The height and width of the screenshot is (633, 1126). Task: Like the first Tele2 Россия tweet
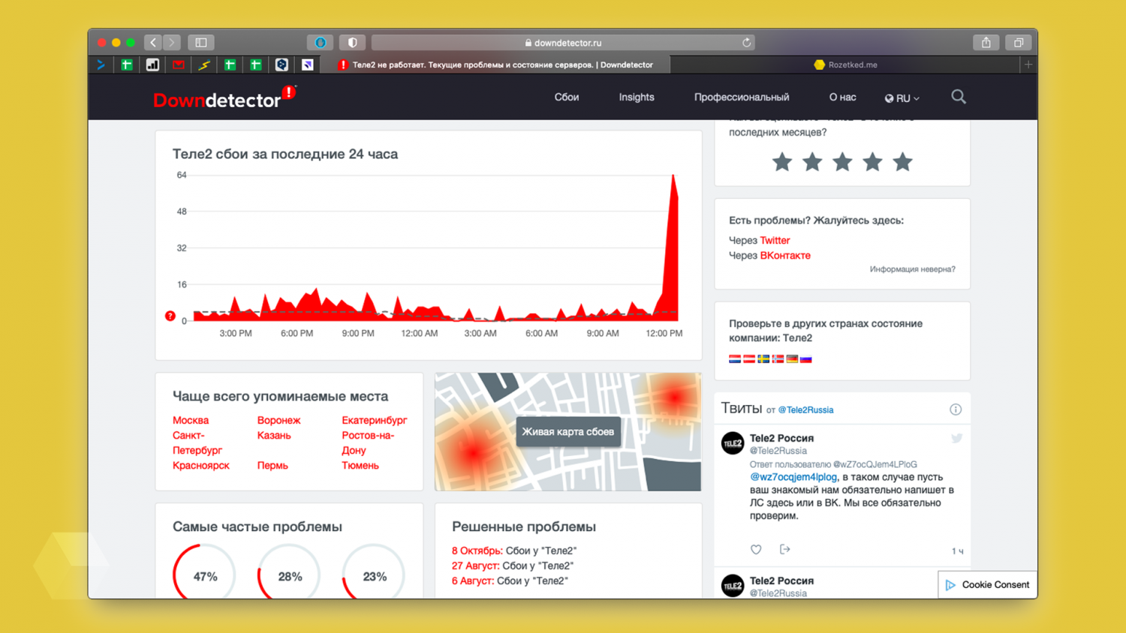tap(756, 550)
